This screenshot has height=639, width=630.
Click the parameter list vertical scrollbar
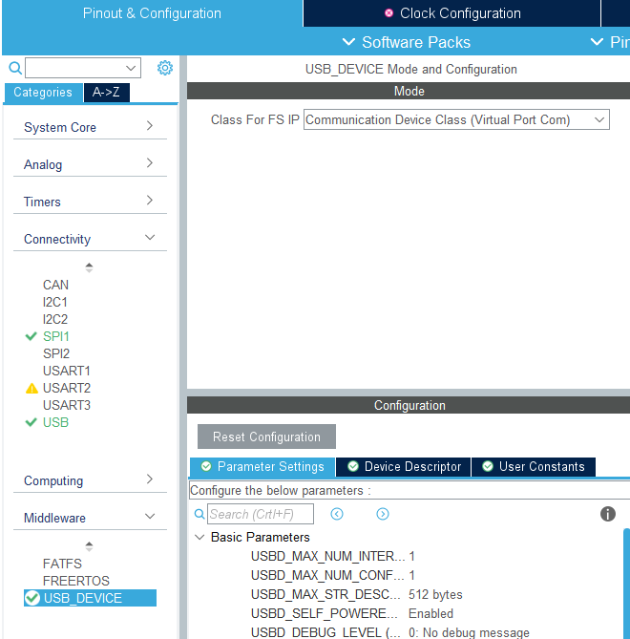tap(626, 583)
